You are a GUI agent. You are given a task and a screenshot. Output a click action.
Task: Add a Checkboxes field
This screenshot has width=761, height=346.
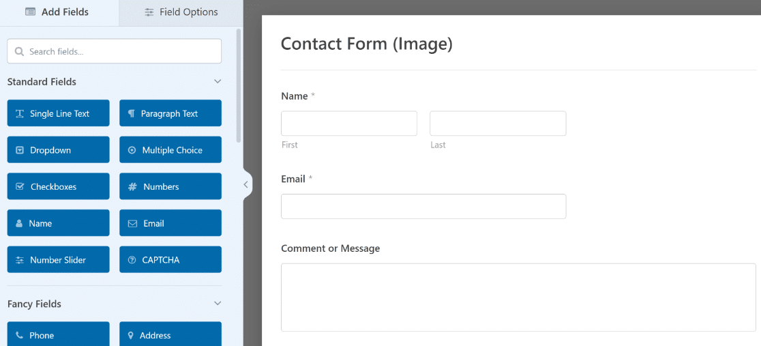(58, 186)
